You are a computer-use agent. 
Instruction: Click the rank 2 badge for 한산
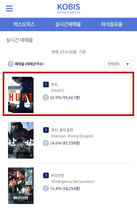[46, 130]
